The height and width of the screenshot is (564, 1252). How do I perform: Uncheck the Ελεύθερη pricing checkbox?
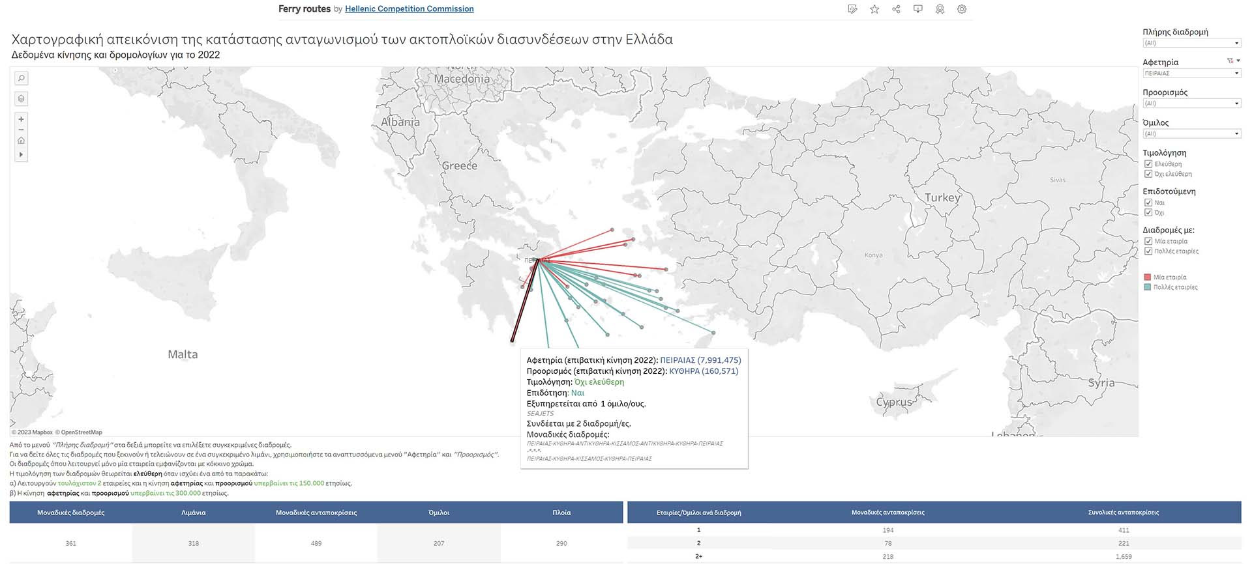[x=1148, y=164]
